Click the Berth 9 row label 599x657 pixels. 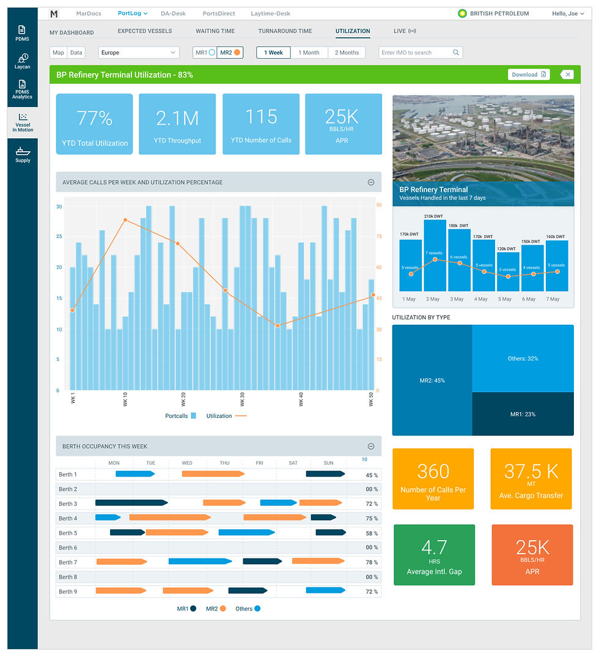pyautogui.click(x=68, y=592)
